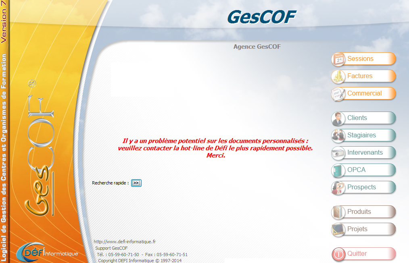Open the defi-informatique.fr website link
This screenshot has height=263, width=409.
124,242
